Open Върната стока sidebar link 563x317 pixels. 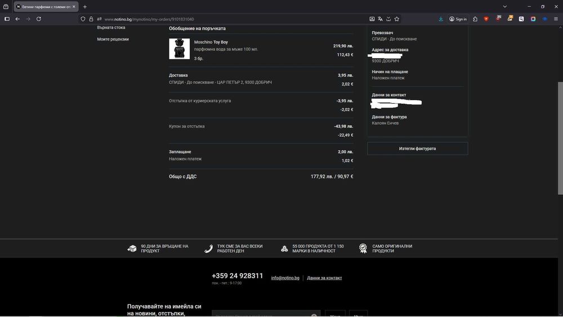pos(111,28)
